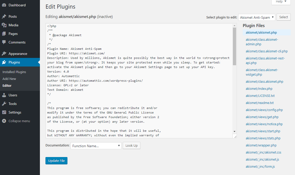
Task: Open akismet/_inc/akismet.css file
Action: click(x=263, y=152)
